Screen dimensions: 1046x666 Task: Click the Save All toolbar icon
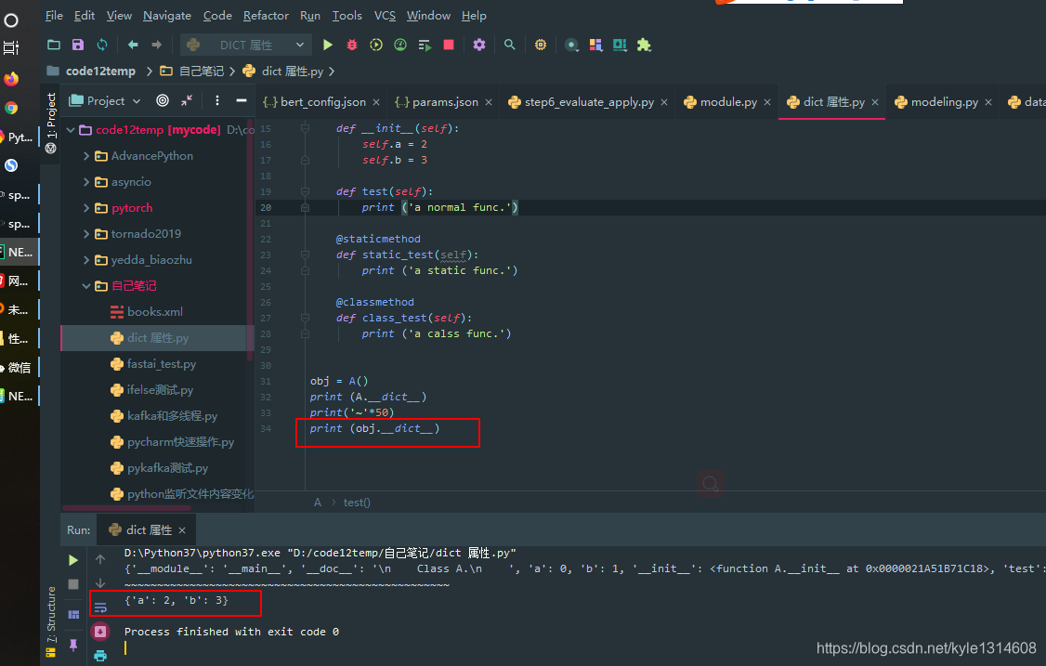tap(78, 45)
